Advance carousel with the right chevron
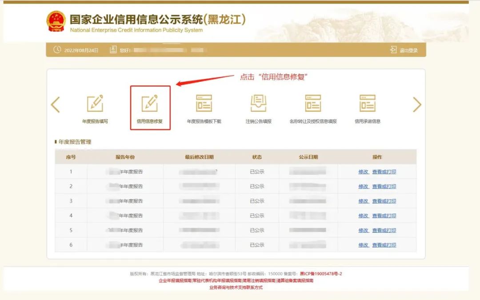This screenshot has height=300, width=480. (416, 105)
